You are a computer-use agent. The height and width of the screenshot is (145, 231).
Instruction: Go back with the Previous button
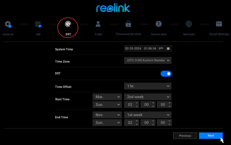[185, 136]
